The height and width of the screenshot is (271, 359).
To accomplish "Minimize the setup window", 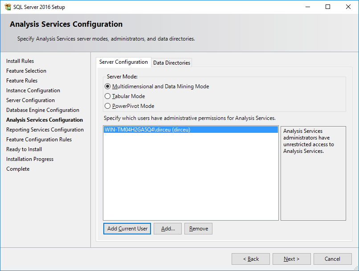I will 308,7.
